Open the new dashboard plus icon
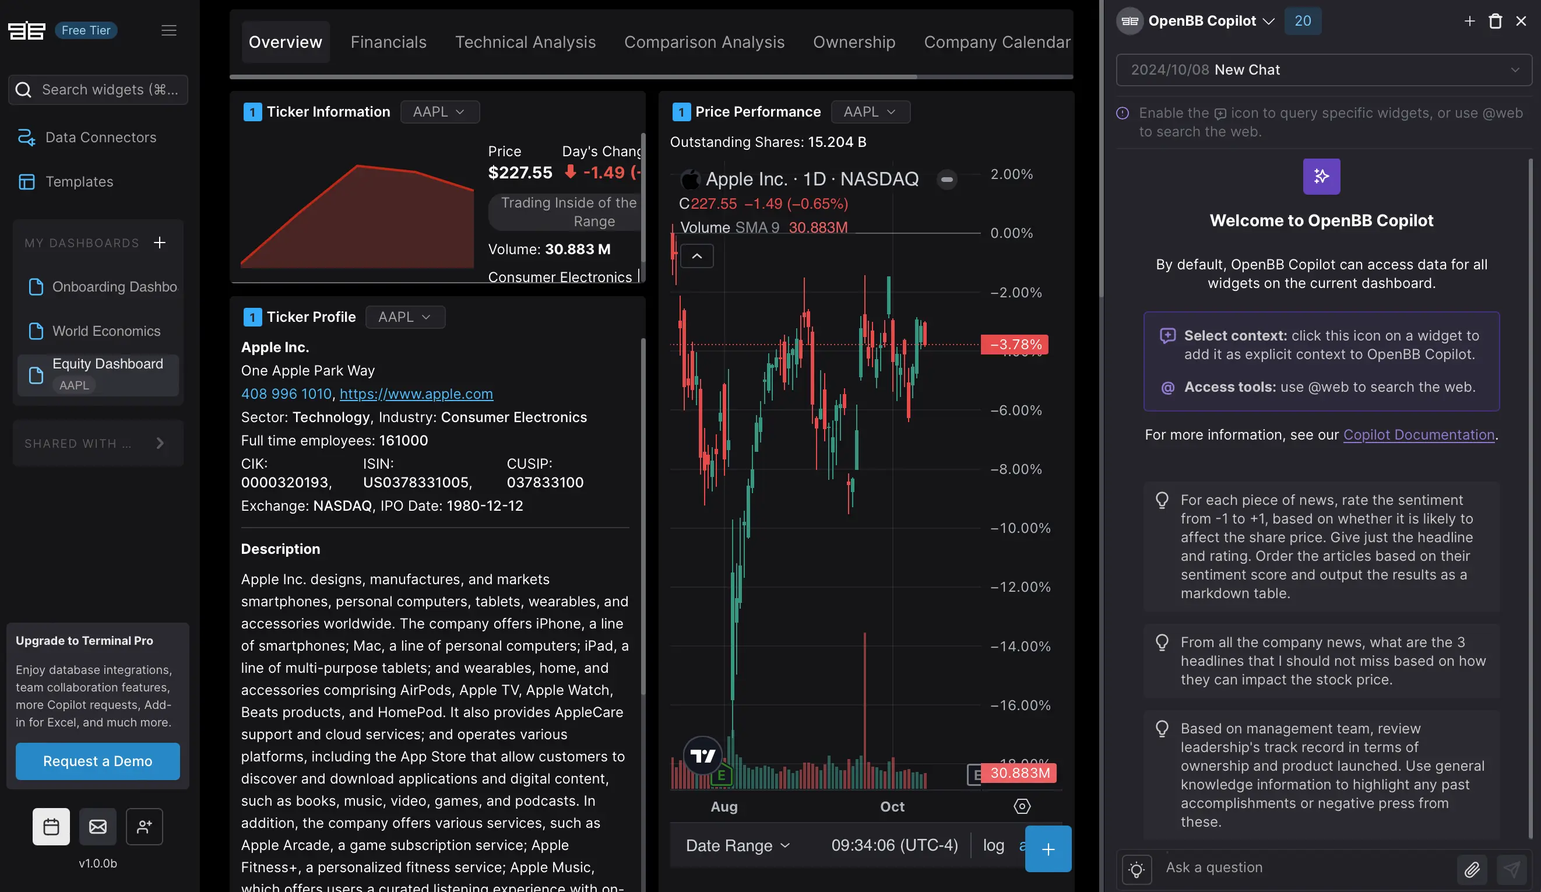The width and height of the screenshot is (1541, 892). point(159,243)
